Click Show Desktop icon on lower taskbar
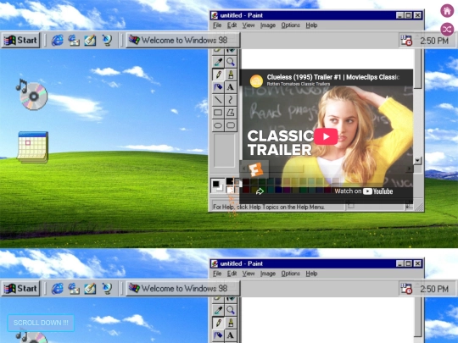Image resolution: width=458 pixels, height=343 pixels. point(90,289)
